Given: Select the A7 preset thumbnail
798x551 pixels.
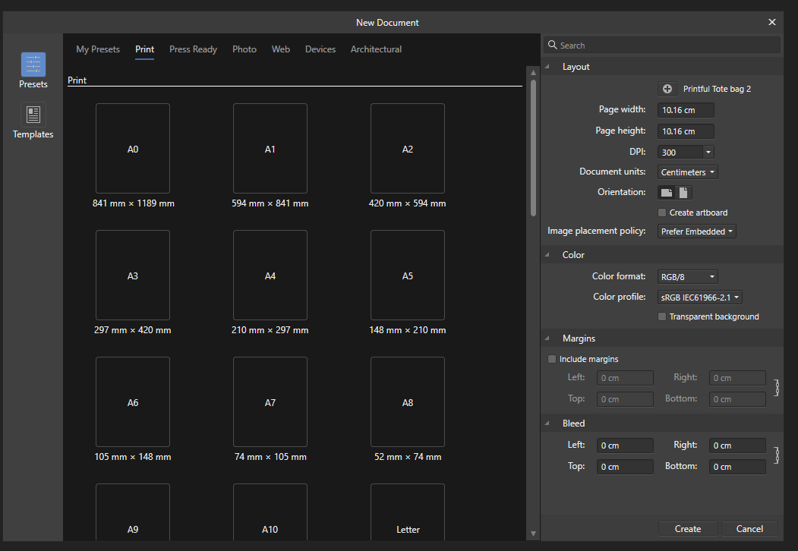Looking at the screenshot, I should [x=270, y=402].
